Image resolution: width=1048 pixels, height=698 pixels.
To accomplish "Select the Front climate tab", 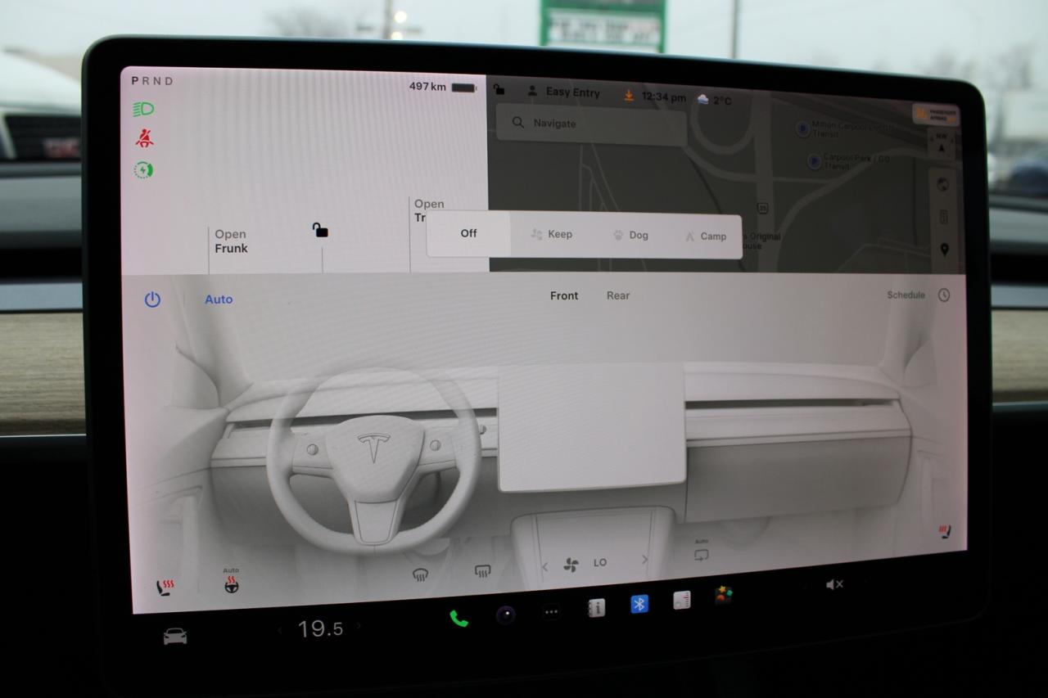I will [x=563, y=295].
